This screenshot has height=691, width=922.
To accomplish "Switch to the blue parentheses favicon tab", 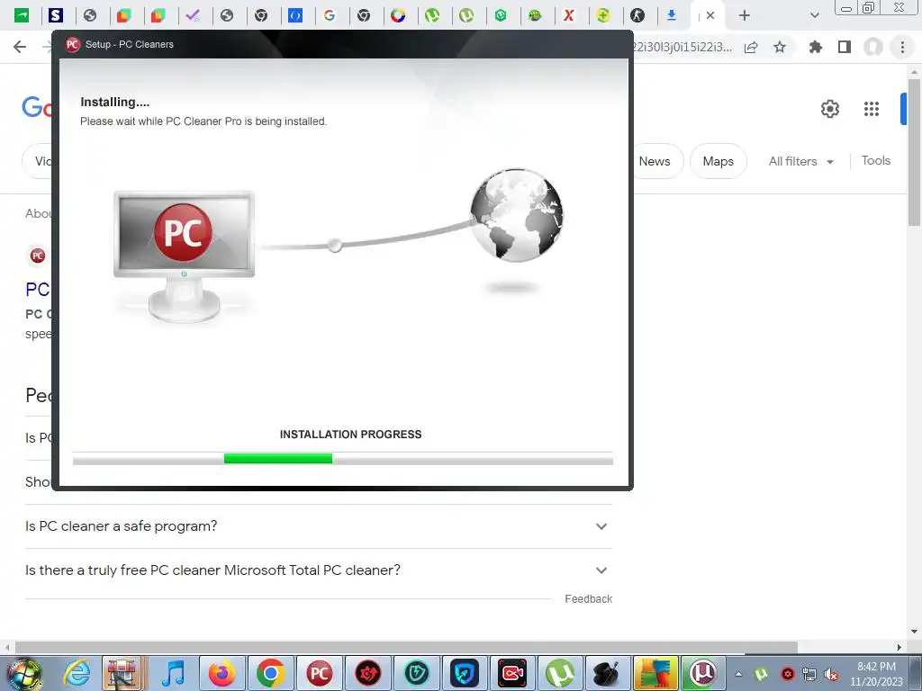I will tap(295, 15).
